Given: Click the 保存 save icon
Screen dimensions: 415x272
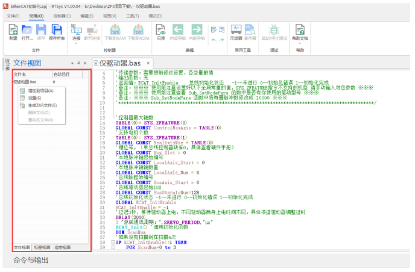Looking at the screenshot, I should pos(41,29).
